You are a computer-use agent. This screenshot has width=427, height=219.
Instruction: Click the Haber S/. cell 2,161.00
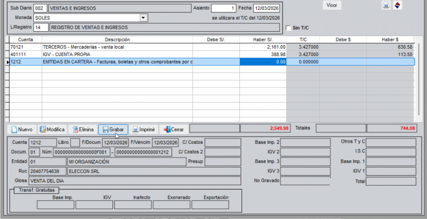coord(263,47)
